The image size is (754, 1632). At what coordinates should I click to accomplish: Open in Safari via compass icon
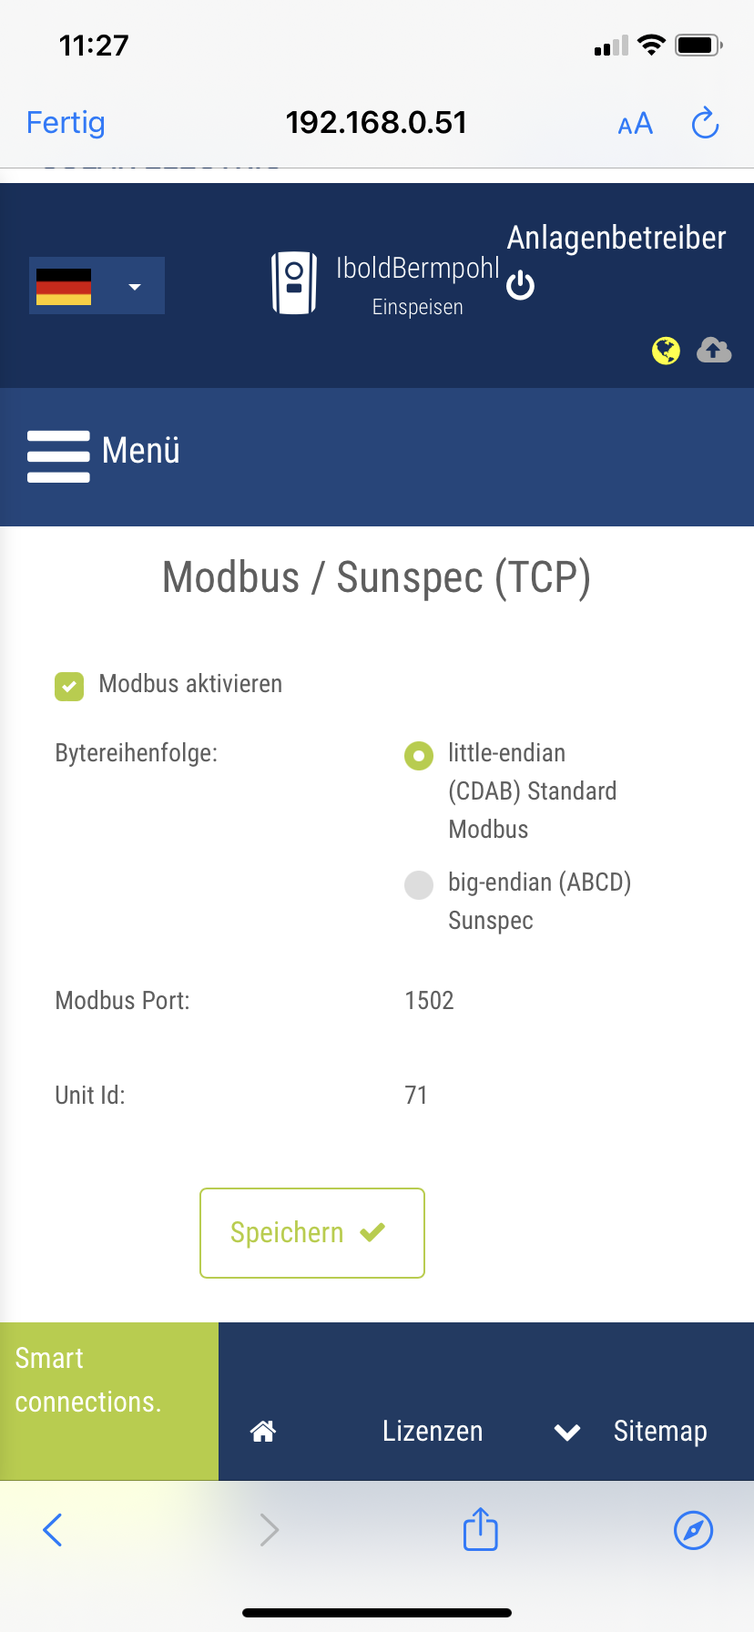click(x=693, y=1529)
